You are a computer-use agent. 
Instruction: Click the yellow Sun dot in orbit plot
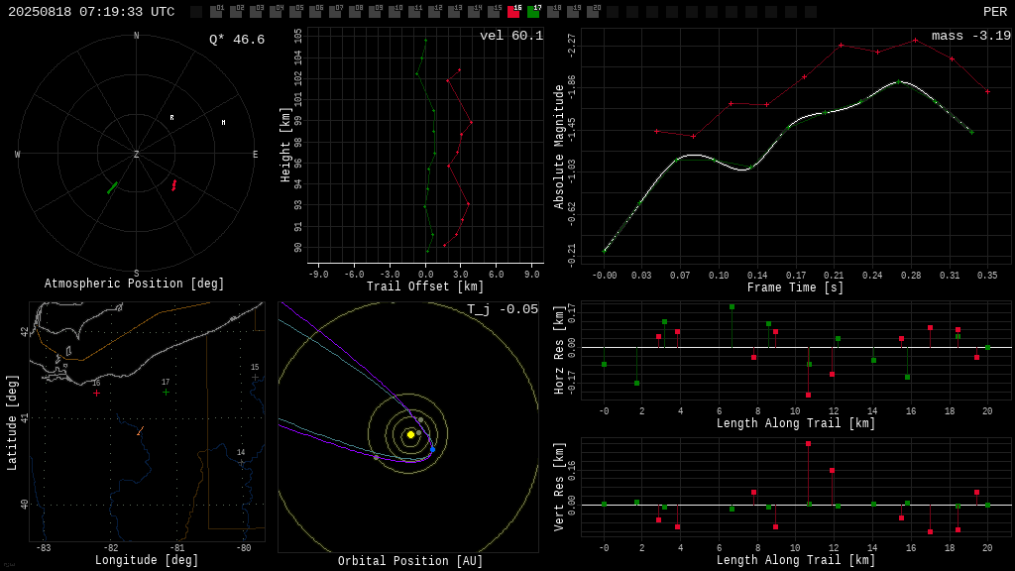coord(410,434)
